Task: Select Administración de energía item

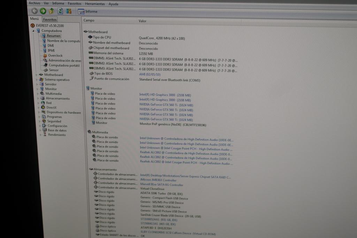Action: (x=64, y=61)
